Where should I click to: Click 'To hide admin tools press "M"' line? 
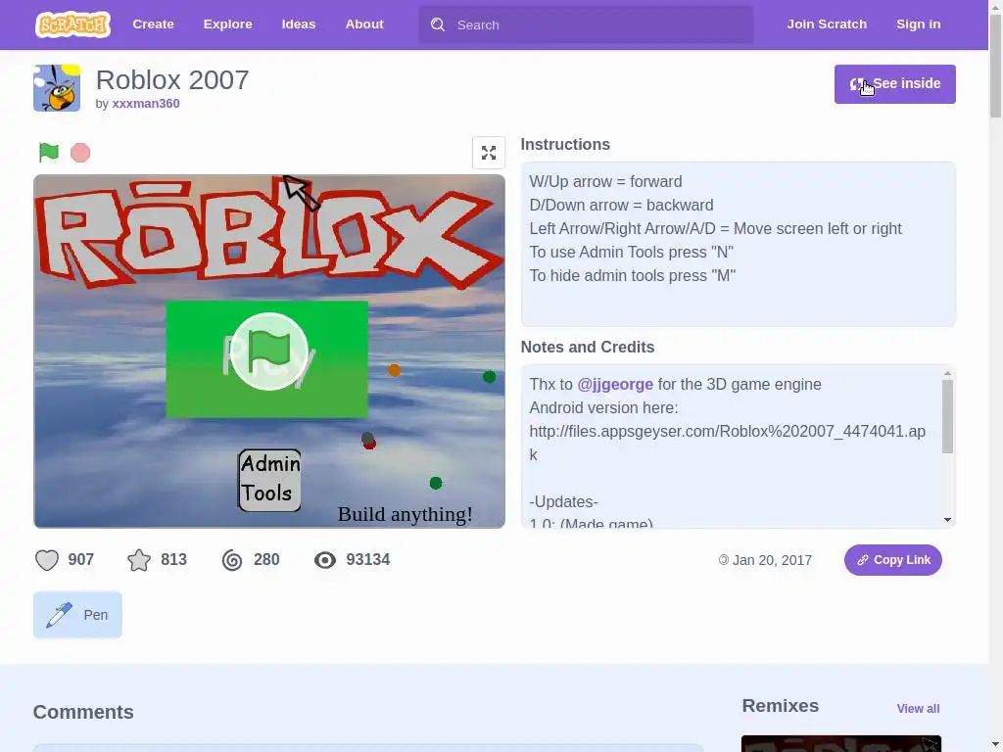[633, 275]
